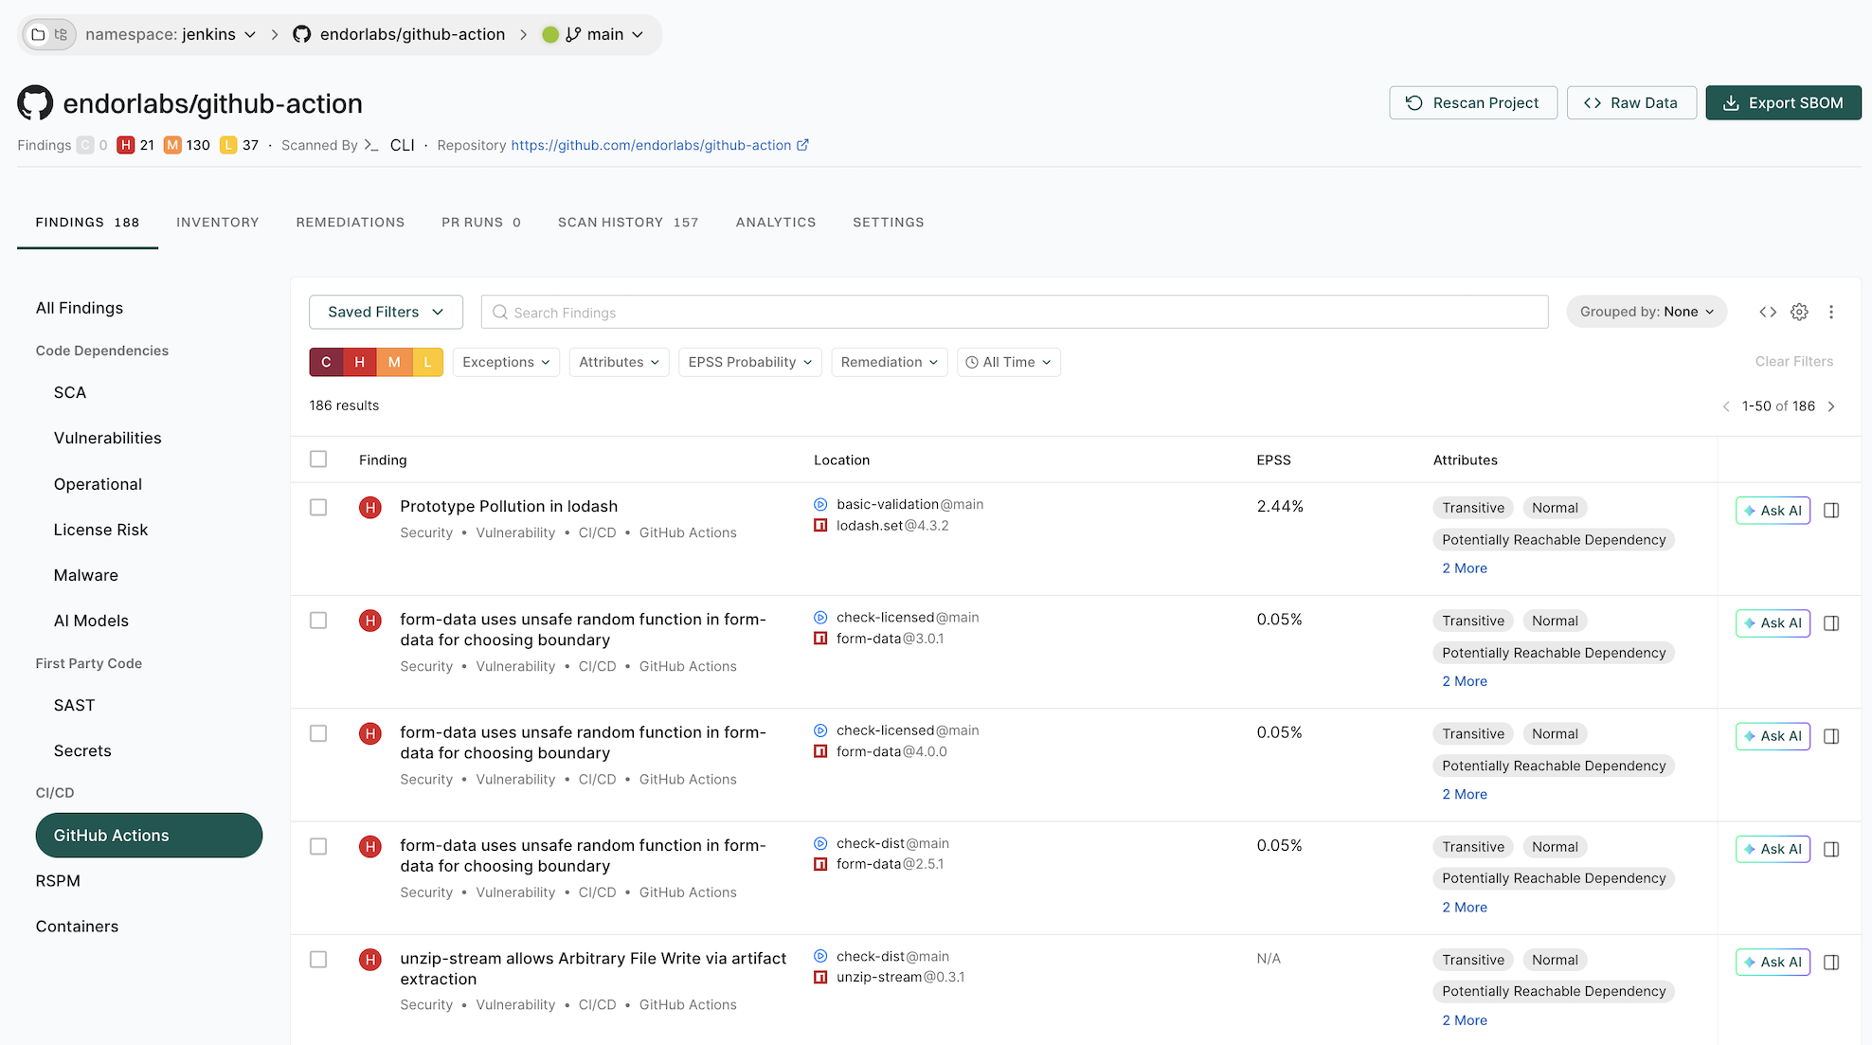1872x1045 pixels.
Task: Toggle the H severity color chip in filter bar
Action: [360, 362]
